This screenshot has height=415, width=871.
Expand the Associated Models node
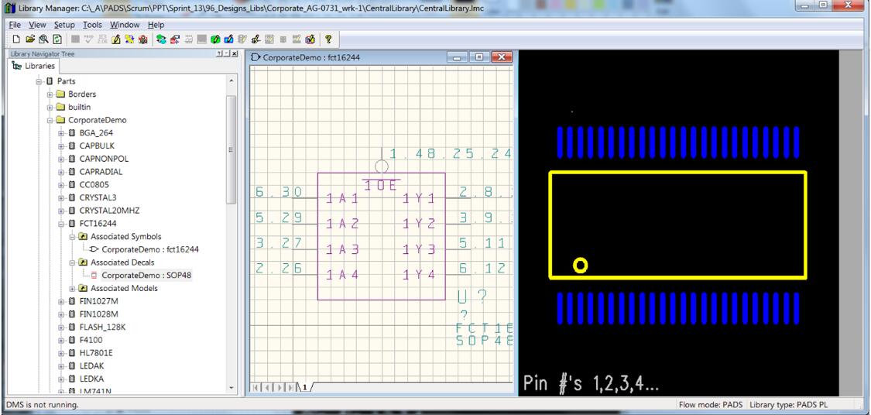72,288
